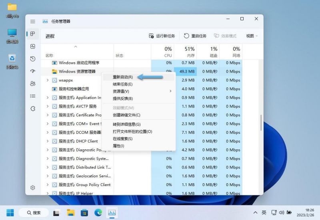Expand the wsappx process group
The width and height of the screenshot is (320, 220).
(x=47, y=80)
